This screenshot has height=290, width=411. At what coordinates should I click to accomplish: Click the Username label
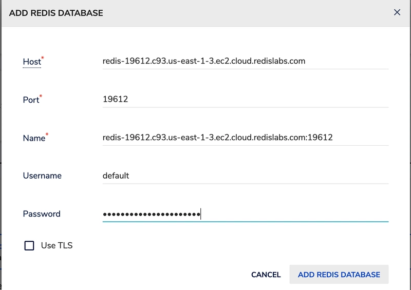coord(42,176)
